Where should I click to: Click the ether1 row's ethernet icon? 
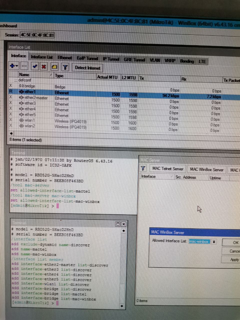tap(21, 91)
